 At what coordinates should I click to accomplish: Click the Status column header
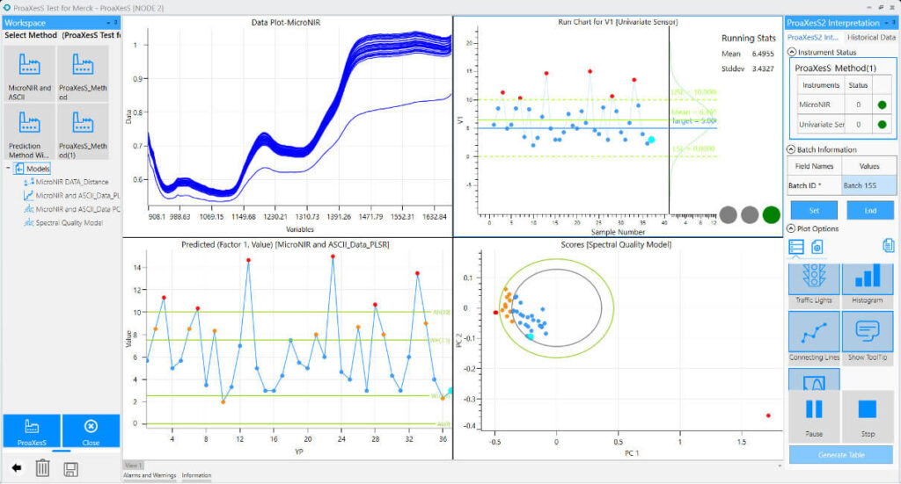(x=858, y=85)
